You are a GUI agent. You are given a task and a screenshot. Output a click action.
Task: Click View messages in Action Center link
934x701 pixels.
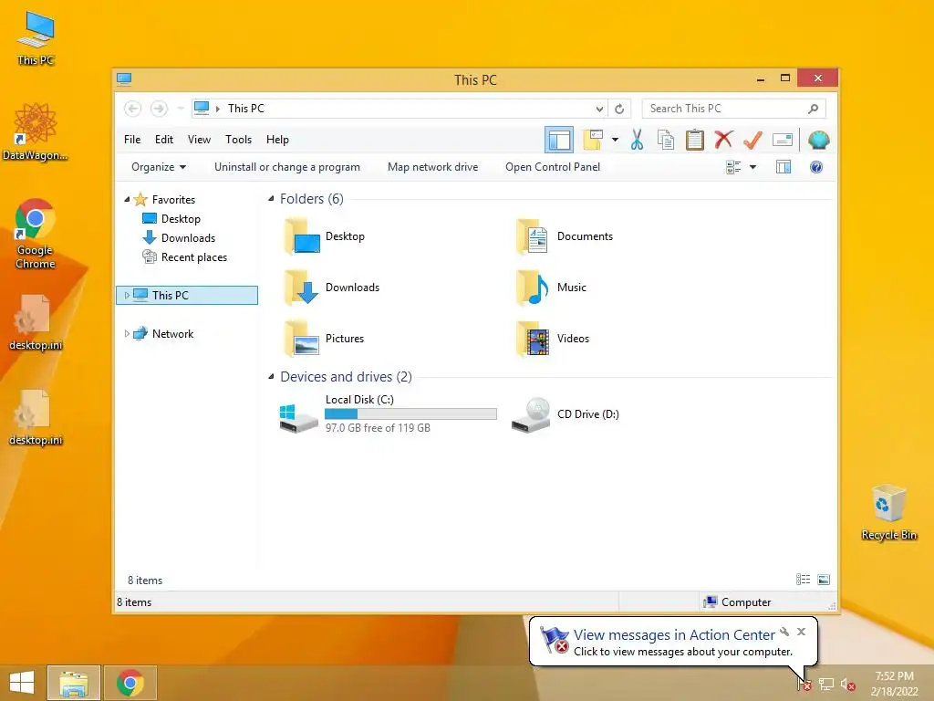pos(674,635)
